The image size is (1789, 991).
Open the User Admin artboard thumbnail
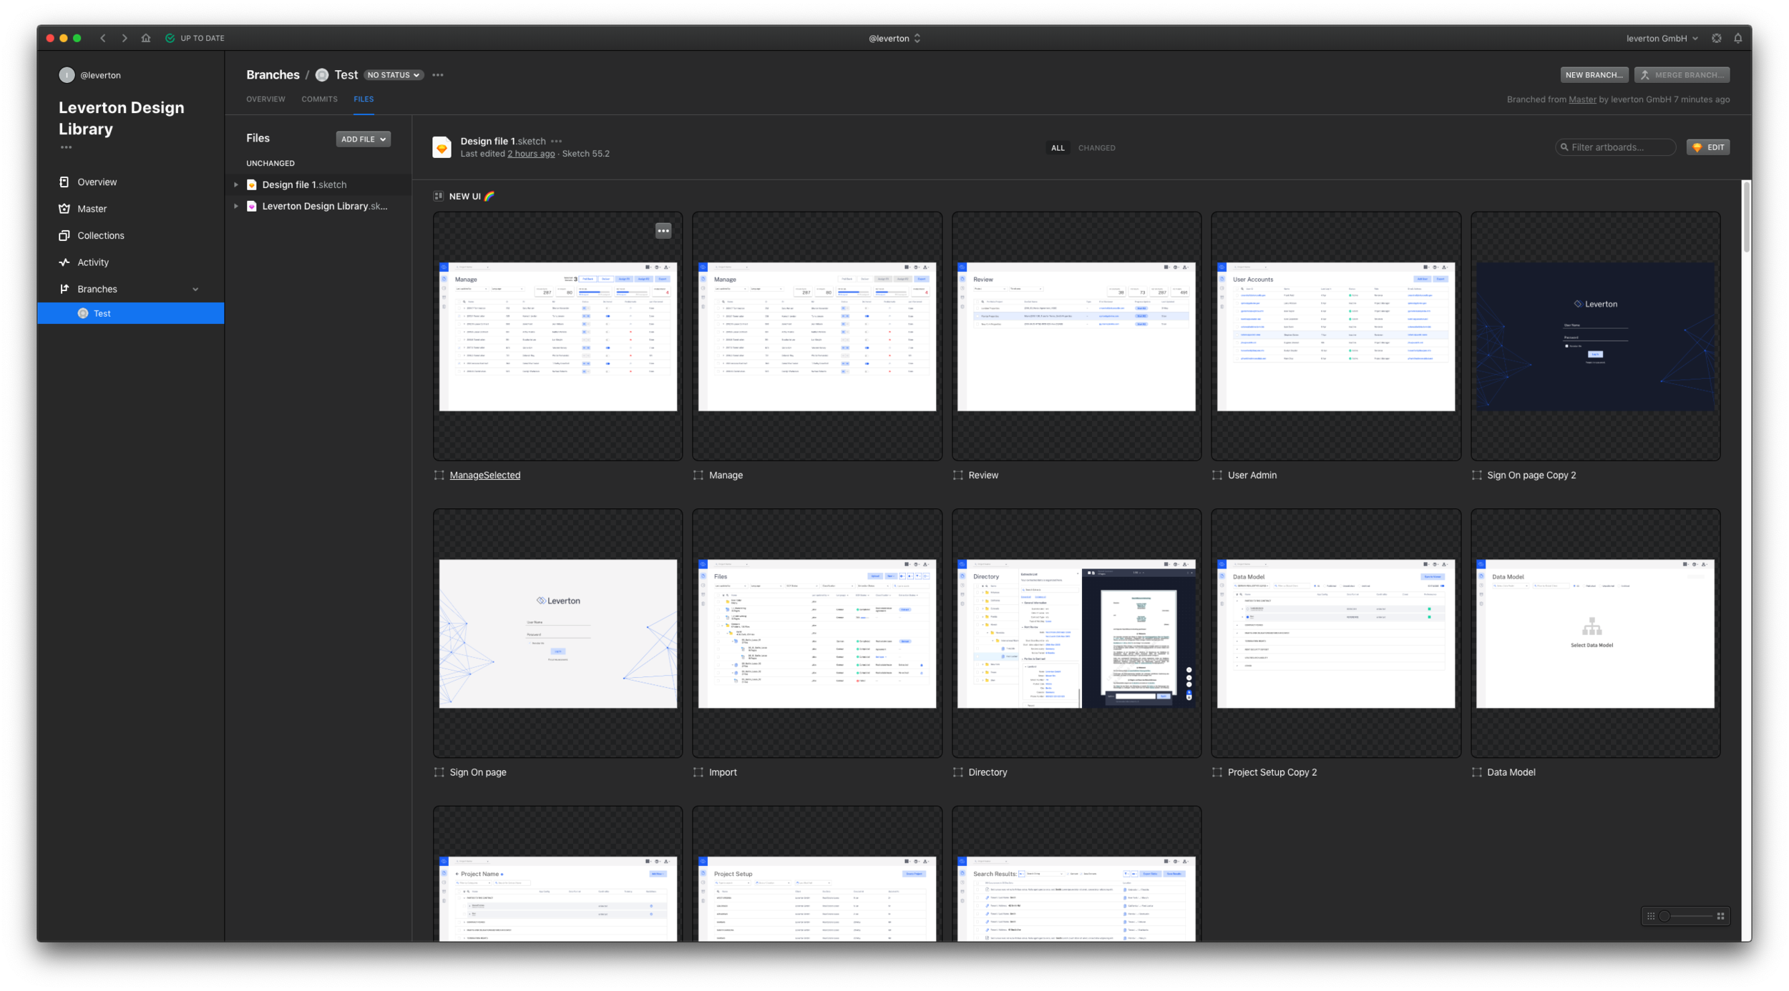pos(1335,336)
